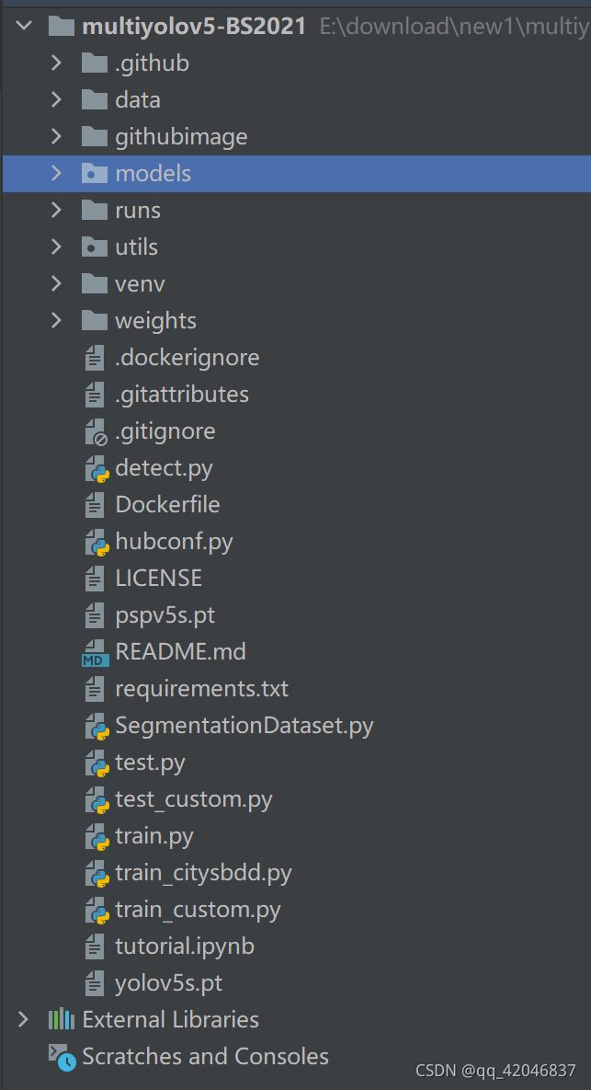Select the train_custom.py file
Viewport: 591px width, 1090px height.
198,910
